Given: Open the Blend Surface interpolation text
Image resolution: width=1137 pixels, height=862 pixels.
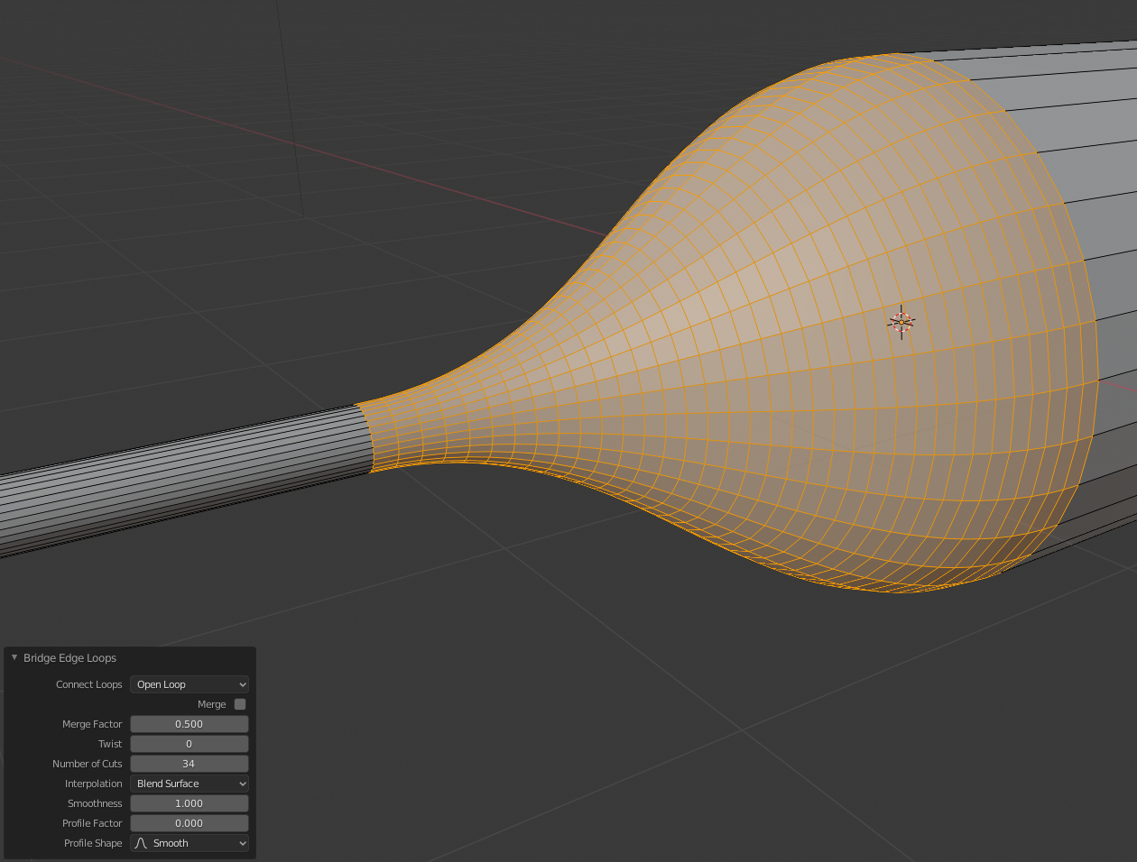Looking at the screenshot, I should click(168, 784).
